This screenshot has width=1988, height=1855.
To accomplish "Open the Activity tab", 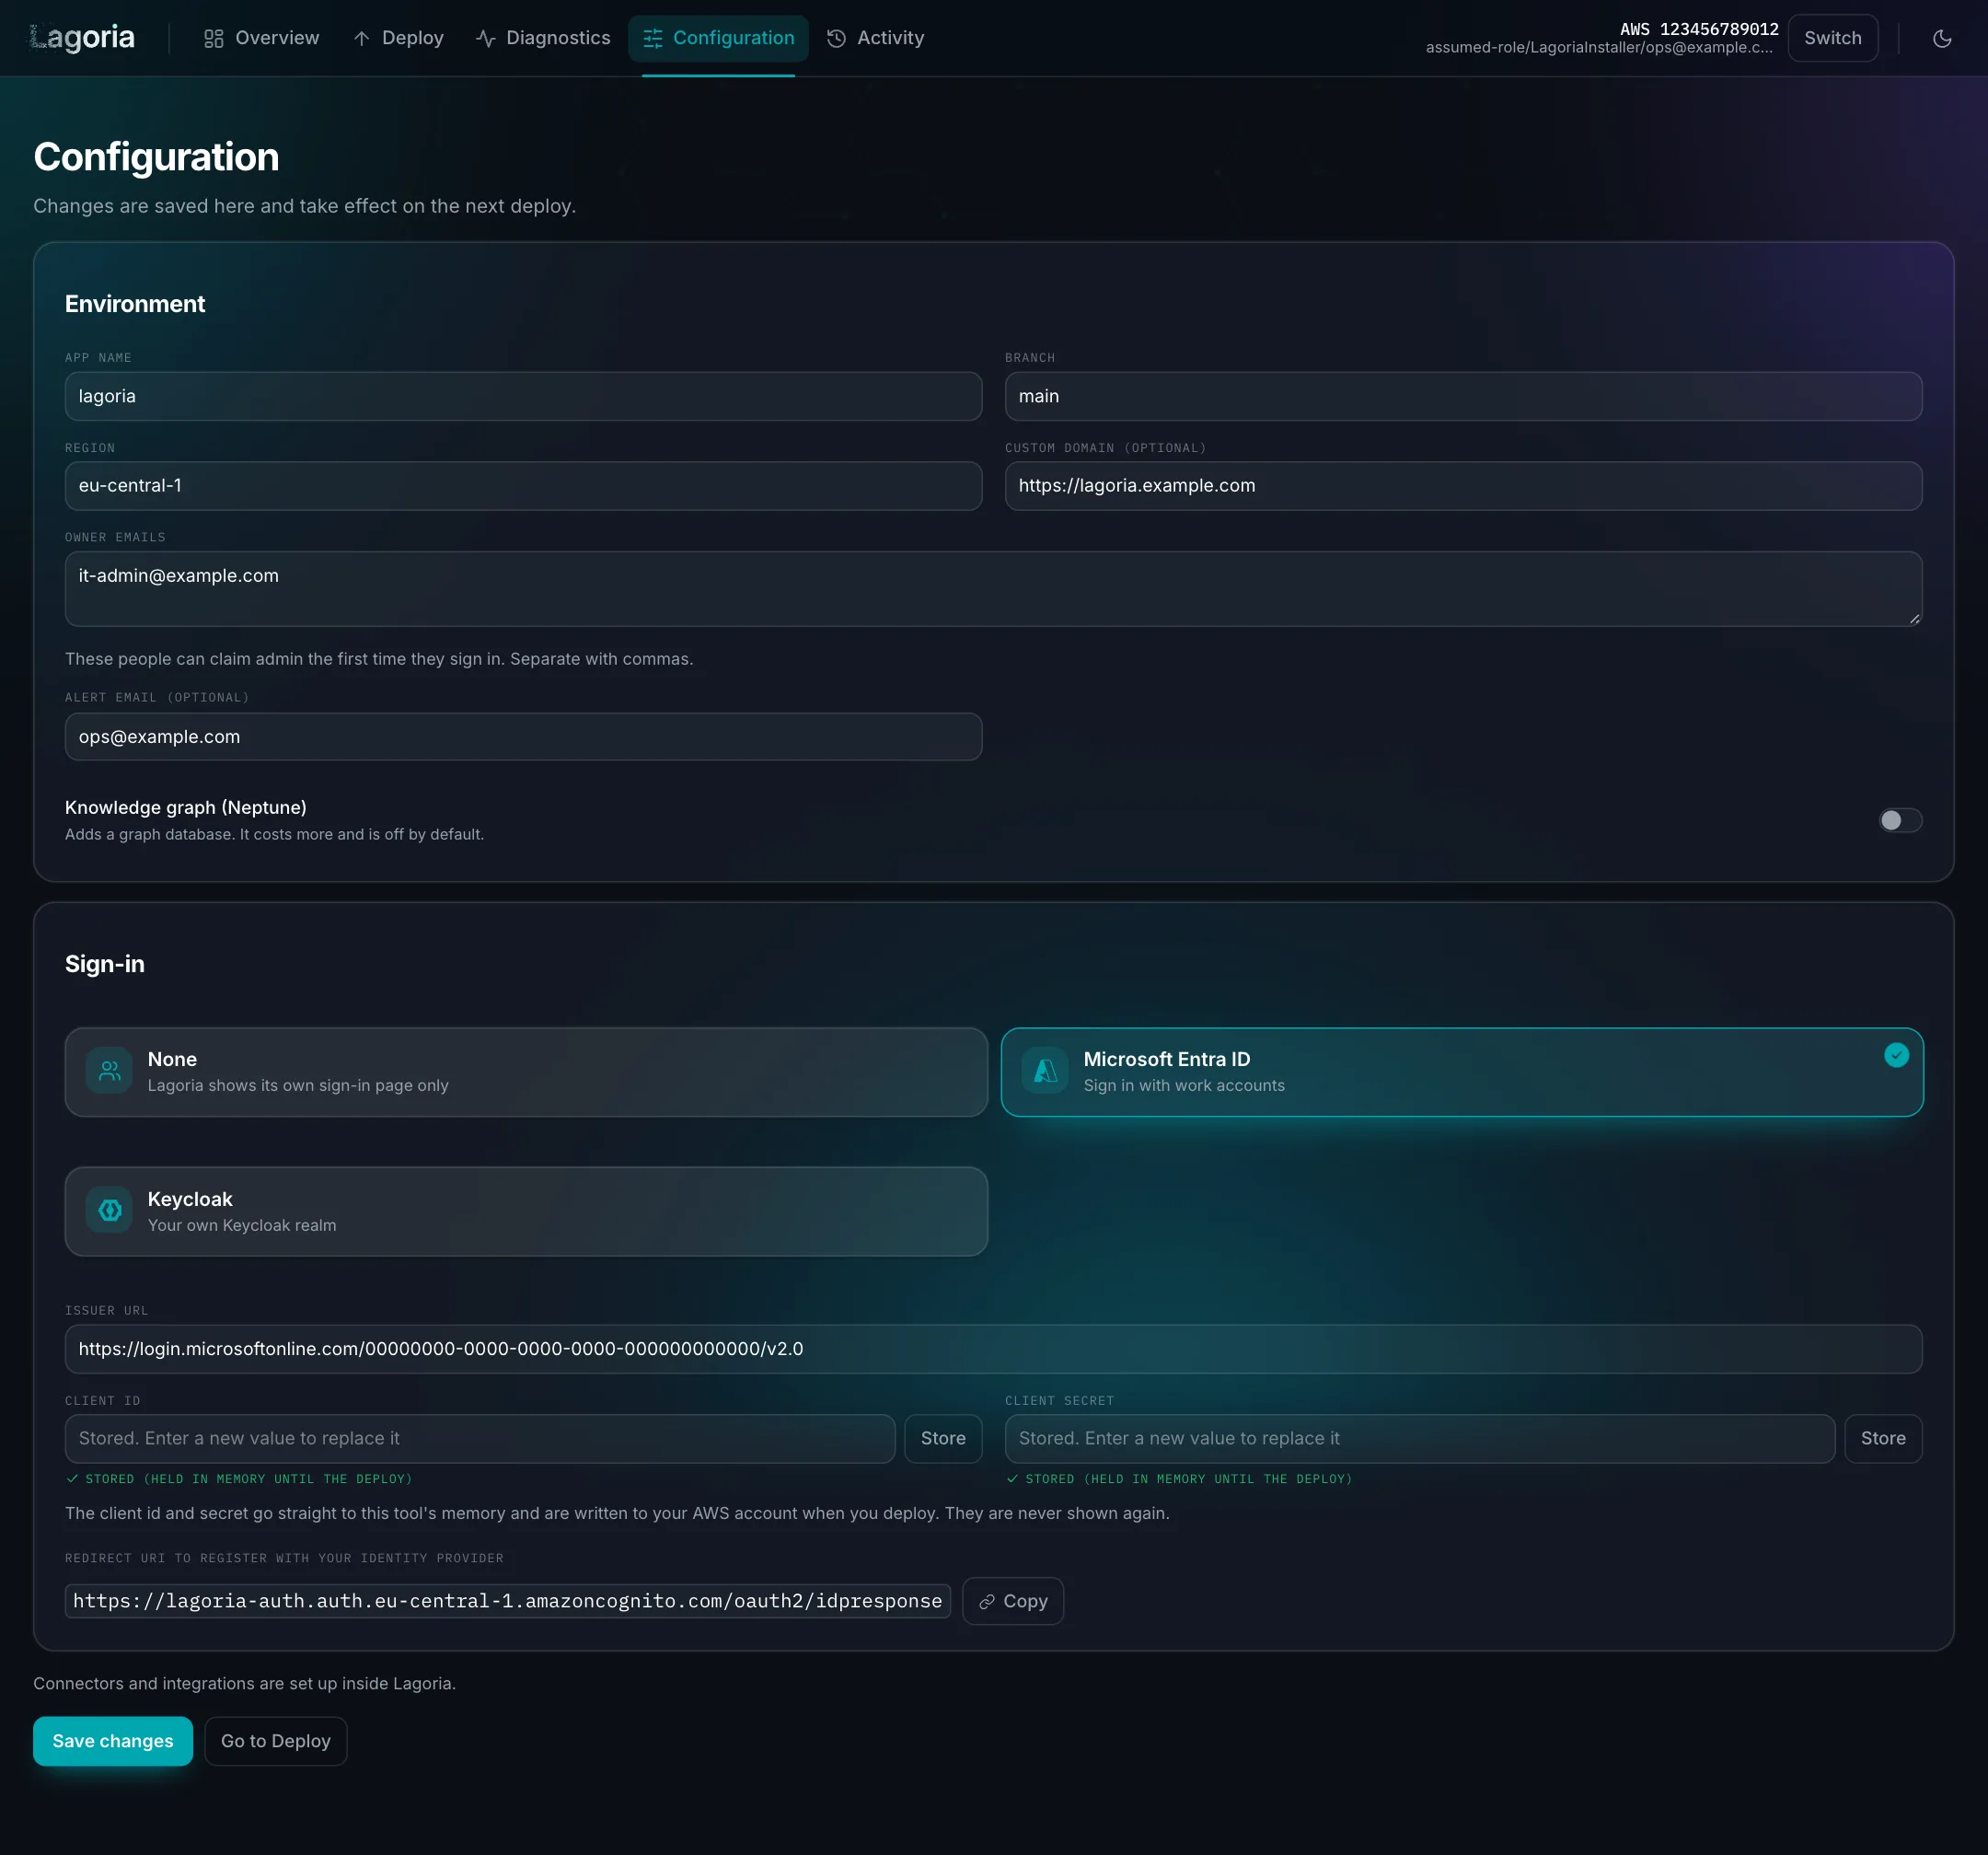I will pyautogui.click(x=875, y=38).
